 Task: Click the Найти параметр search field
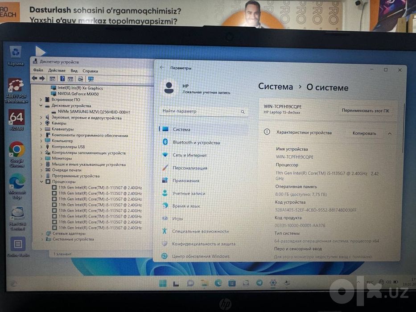coord(204,111)
